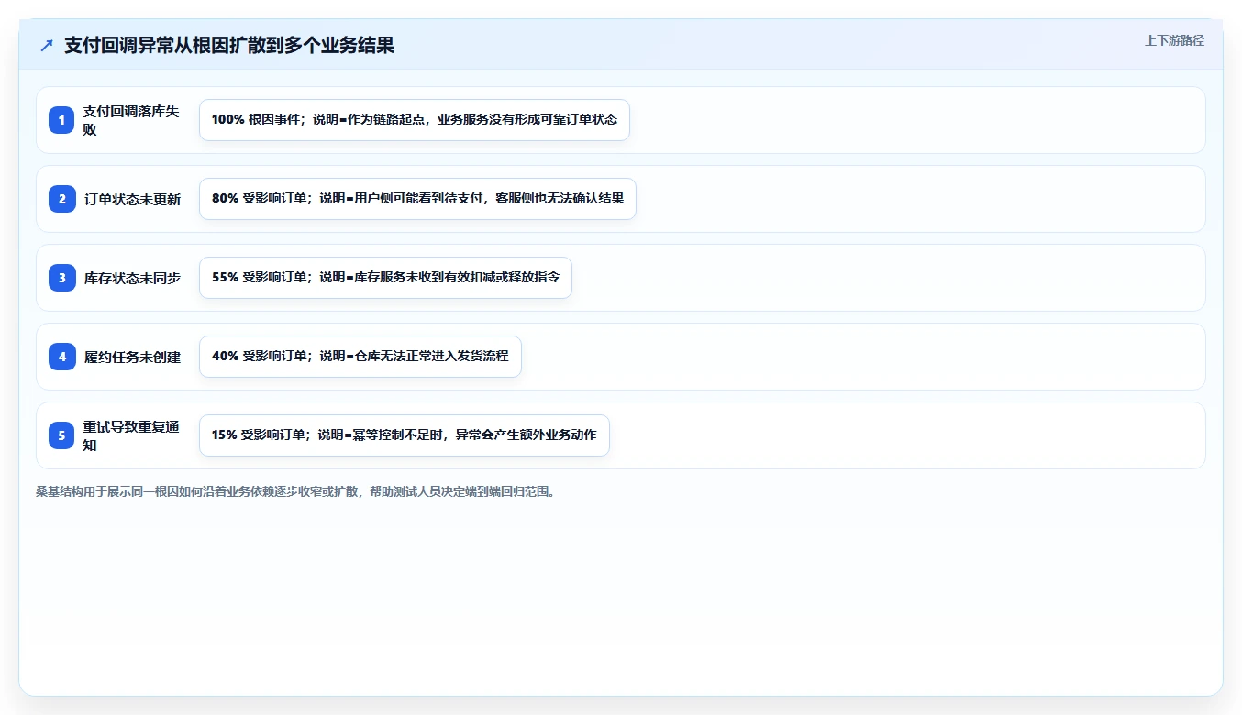Click the 履约任务未创建 label
This screenshot has width=1242, height=715.
[x=132, y=357]
